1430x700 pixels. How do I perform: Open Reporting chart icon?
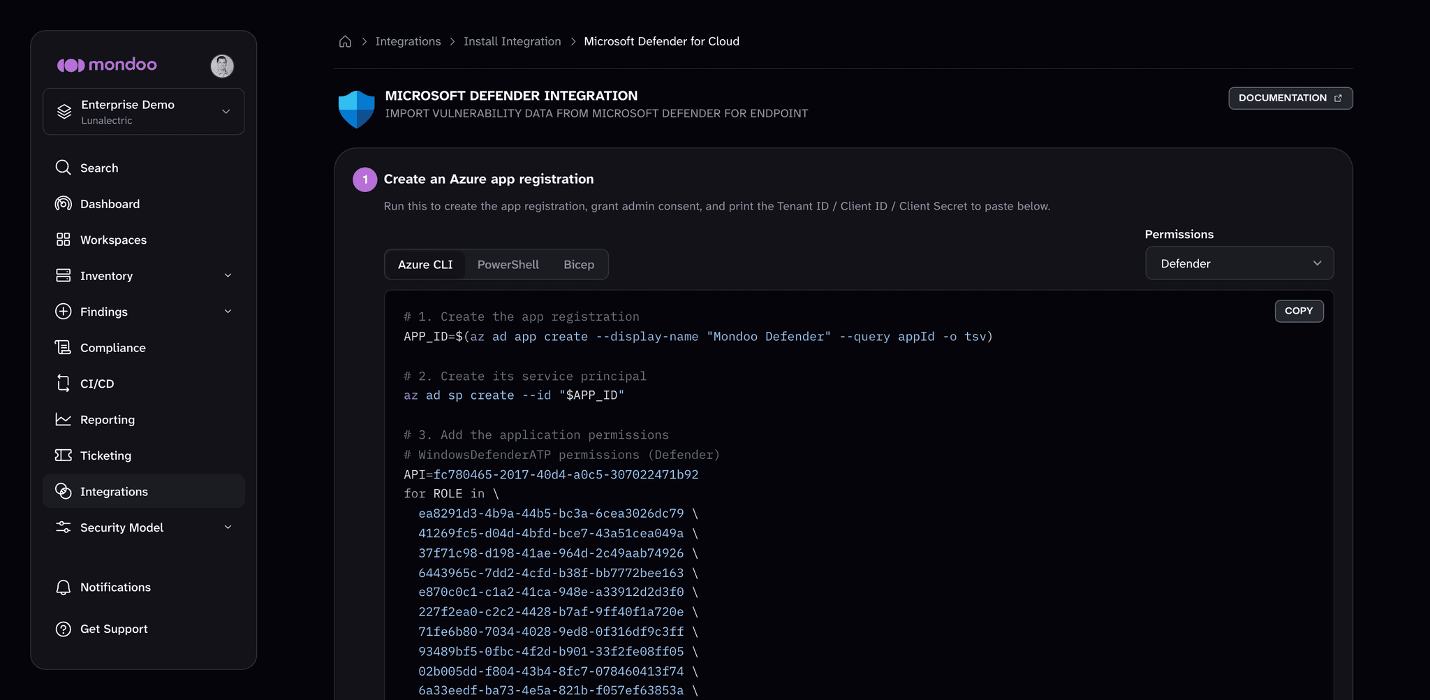(64, 419)
